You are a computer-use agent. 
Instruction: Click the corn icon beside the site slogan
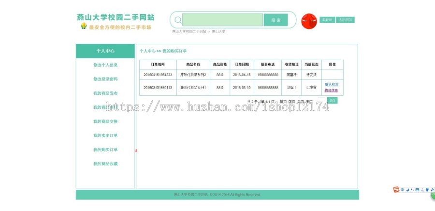point(84,26)
